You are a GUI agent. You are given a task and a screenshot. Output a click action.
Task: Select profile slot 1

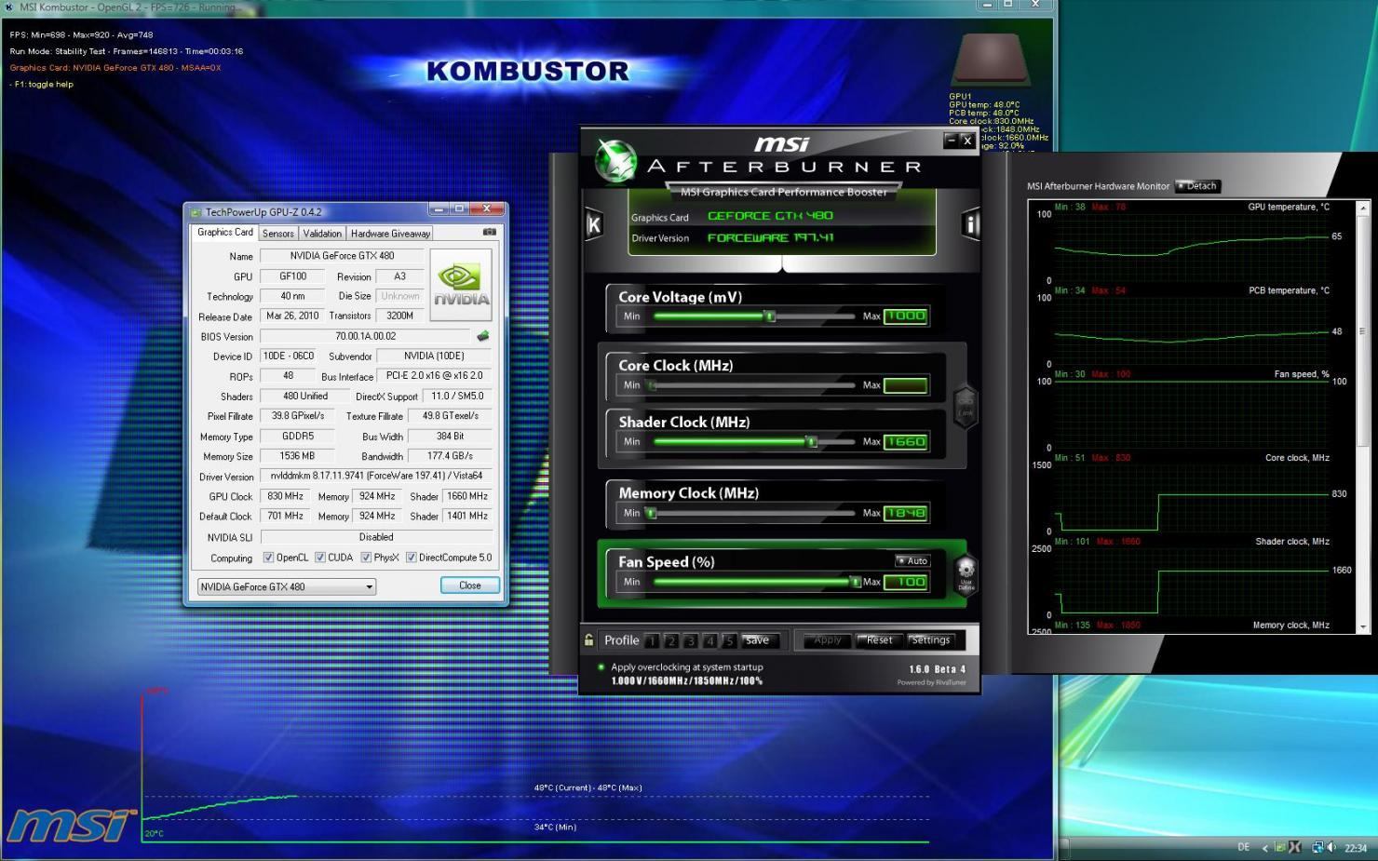[x=652, y=640]
